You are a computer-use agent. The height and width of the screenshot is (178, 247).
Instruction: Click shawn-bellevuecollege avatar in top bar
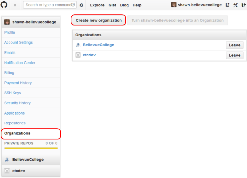coord(174,5)
